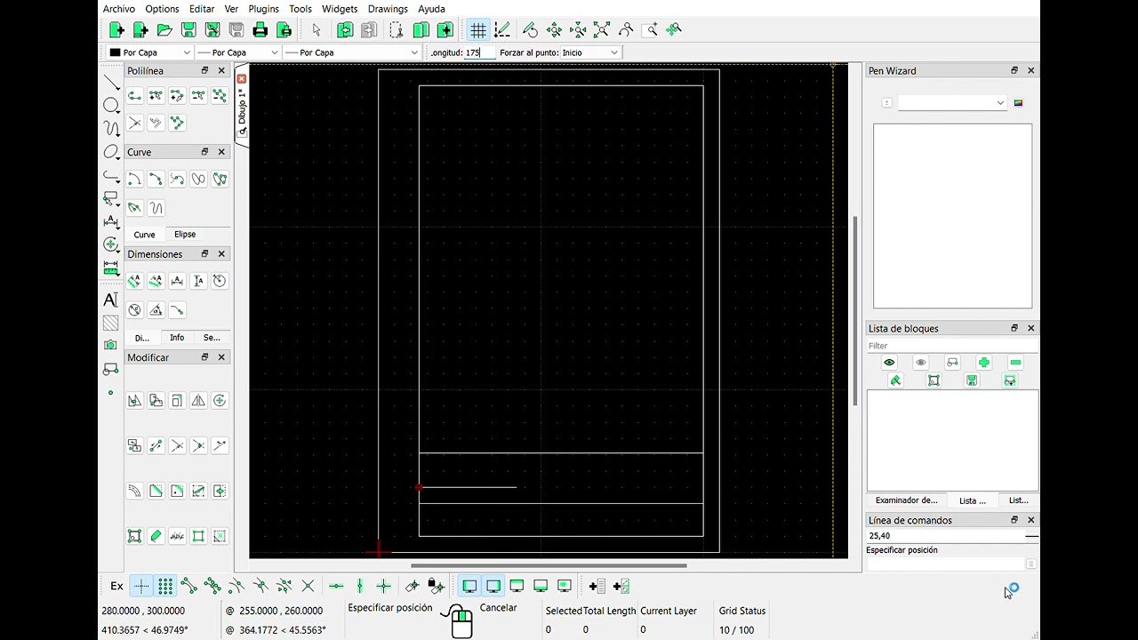The image size is (1138, 640).
Task: Click the Print Preview icon
Action: coord(284,30)
